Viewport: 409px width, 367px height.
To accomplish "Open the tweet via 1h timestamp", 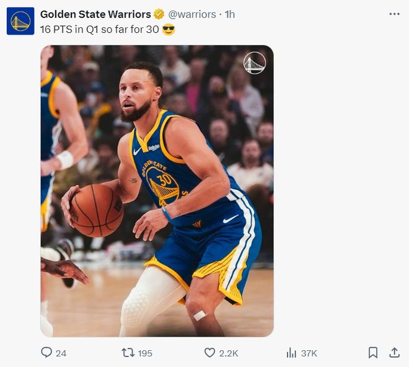I will point(230,14).
